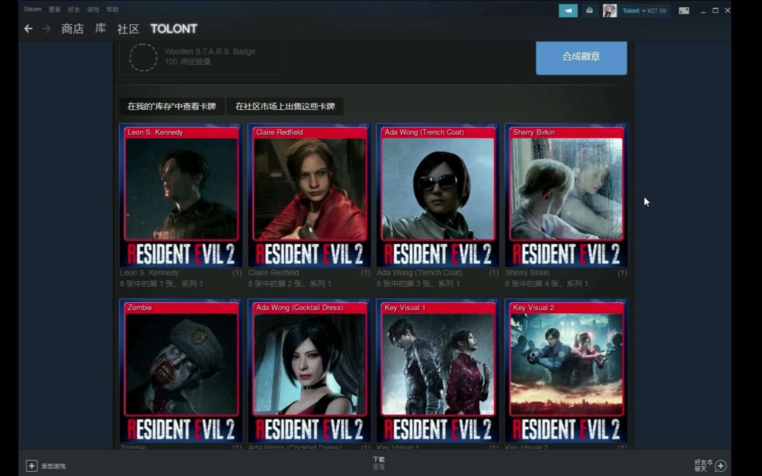Open the inbox envelope icon

coord(589,11)
